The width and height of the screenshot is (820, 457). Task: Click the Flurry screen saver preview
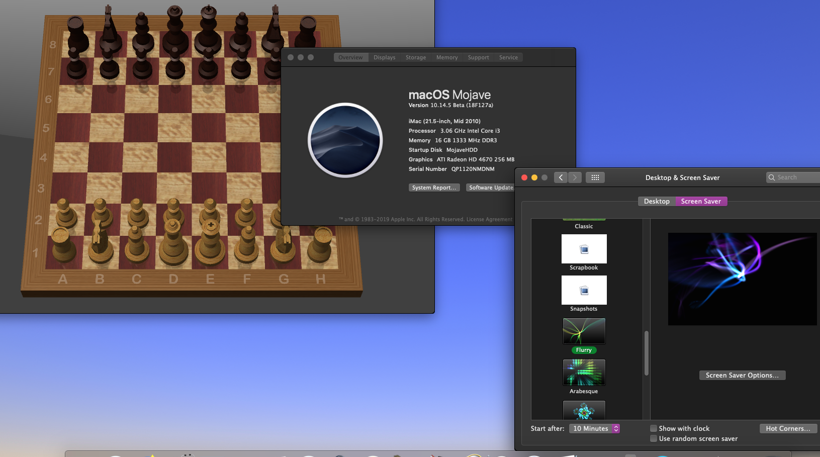[743, 279]
